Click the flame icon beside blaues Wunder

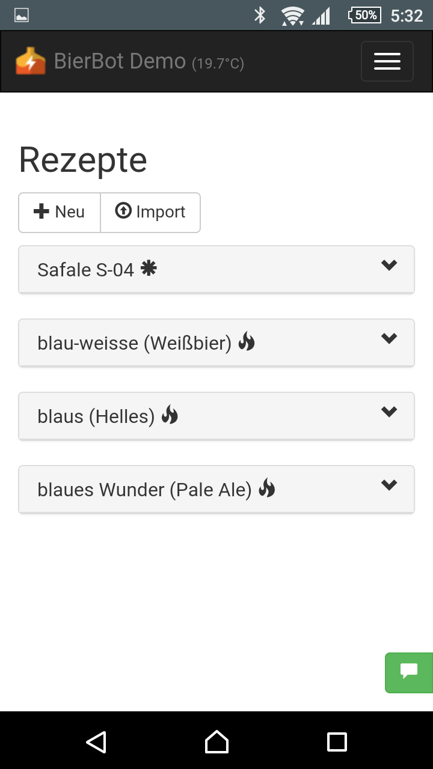tap(266, 488)
